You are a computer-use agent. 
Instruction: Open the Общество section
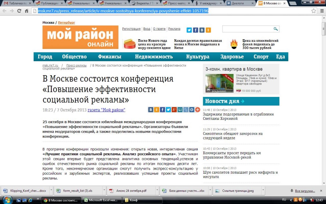(74, 57)
